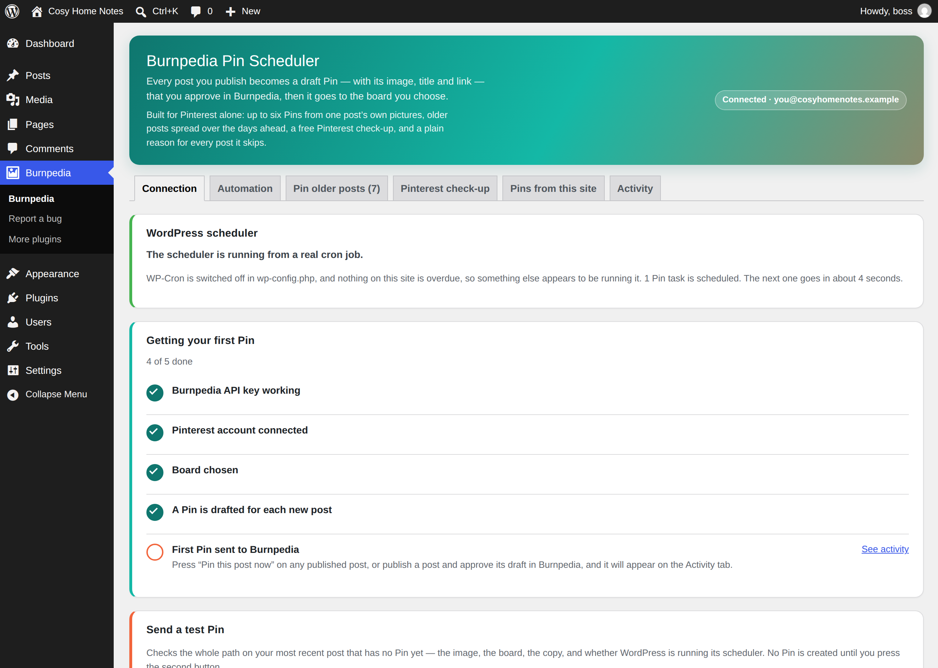The width and height of the screenshot is (938, 668).
Task: Open the Appearance menu label
Action: coord(52,274)
